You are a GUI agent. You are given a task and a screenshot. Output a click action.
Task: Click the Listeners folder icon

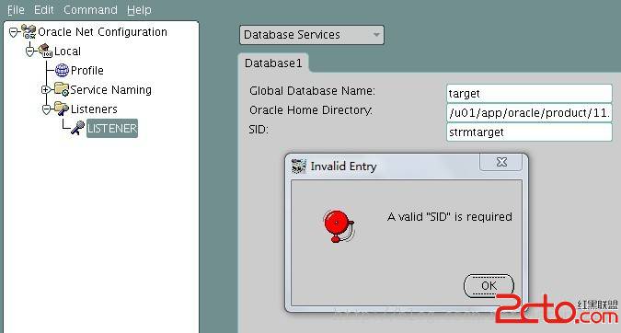click(62, 109)
